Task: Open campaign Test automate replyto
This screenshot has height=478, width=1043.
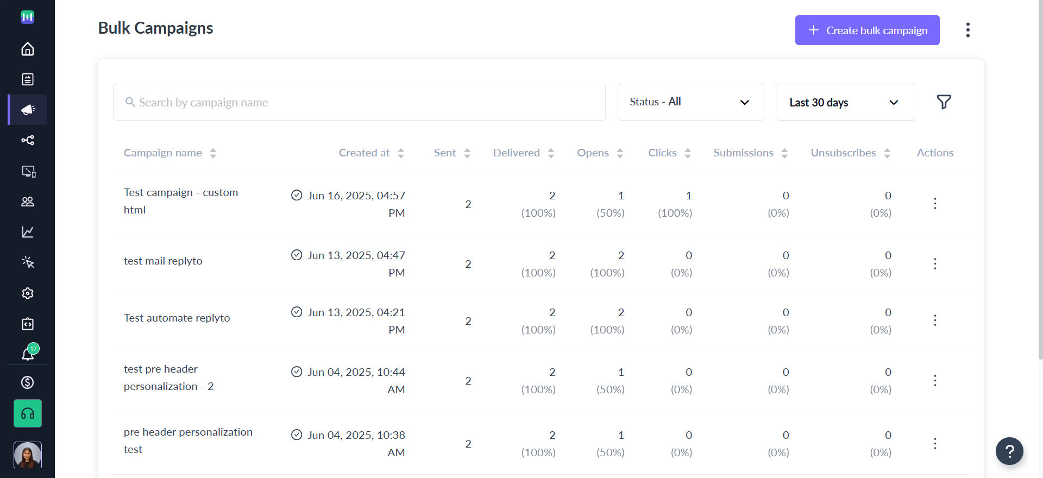Action: pos(177,318)
